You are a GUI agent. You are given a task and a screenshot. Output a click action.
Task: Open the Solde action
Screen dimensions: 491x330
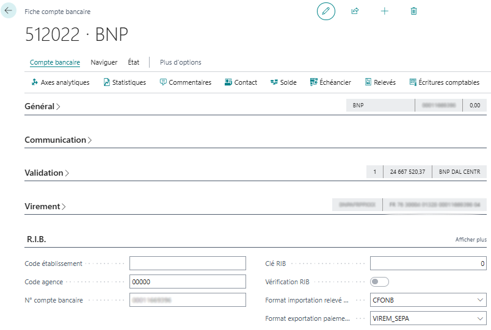(x=283, y=82)
